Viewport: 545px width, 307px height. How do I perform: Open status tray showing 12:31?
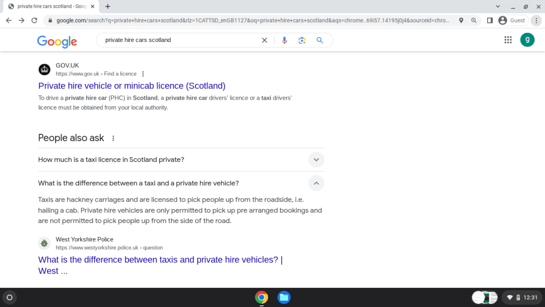tap(522, 298)
